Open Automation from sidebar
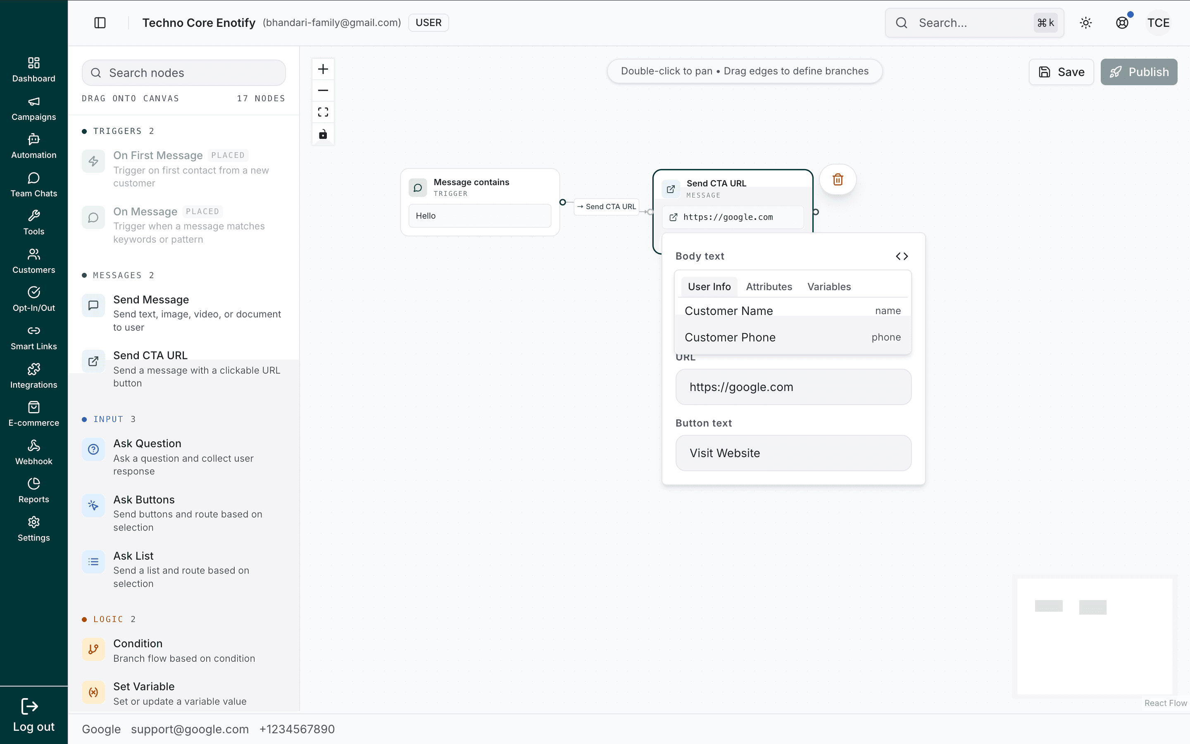This screenshot has width=1190, height=744. (x=33, y=146)
